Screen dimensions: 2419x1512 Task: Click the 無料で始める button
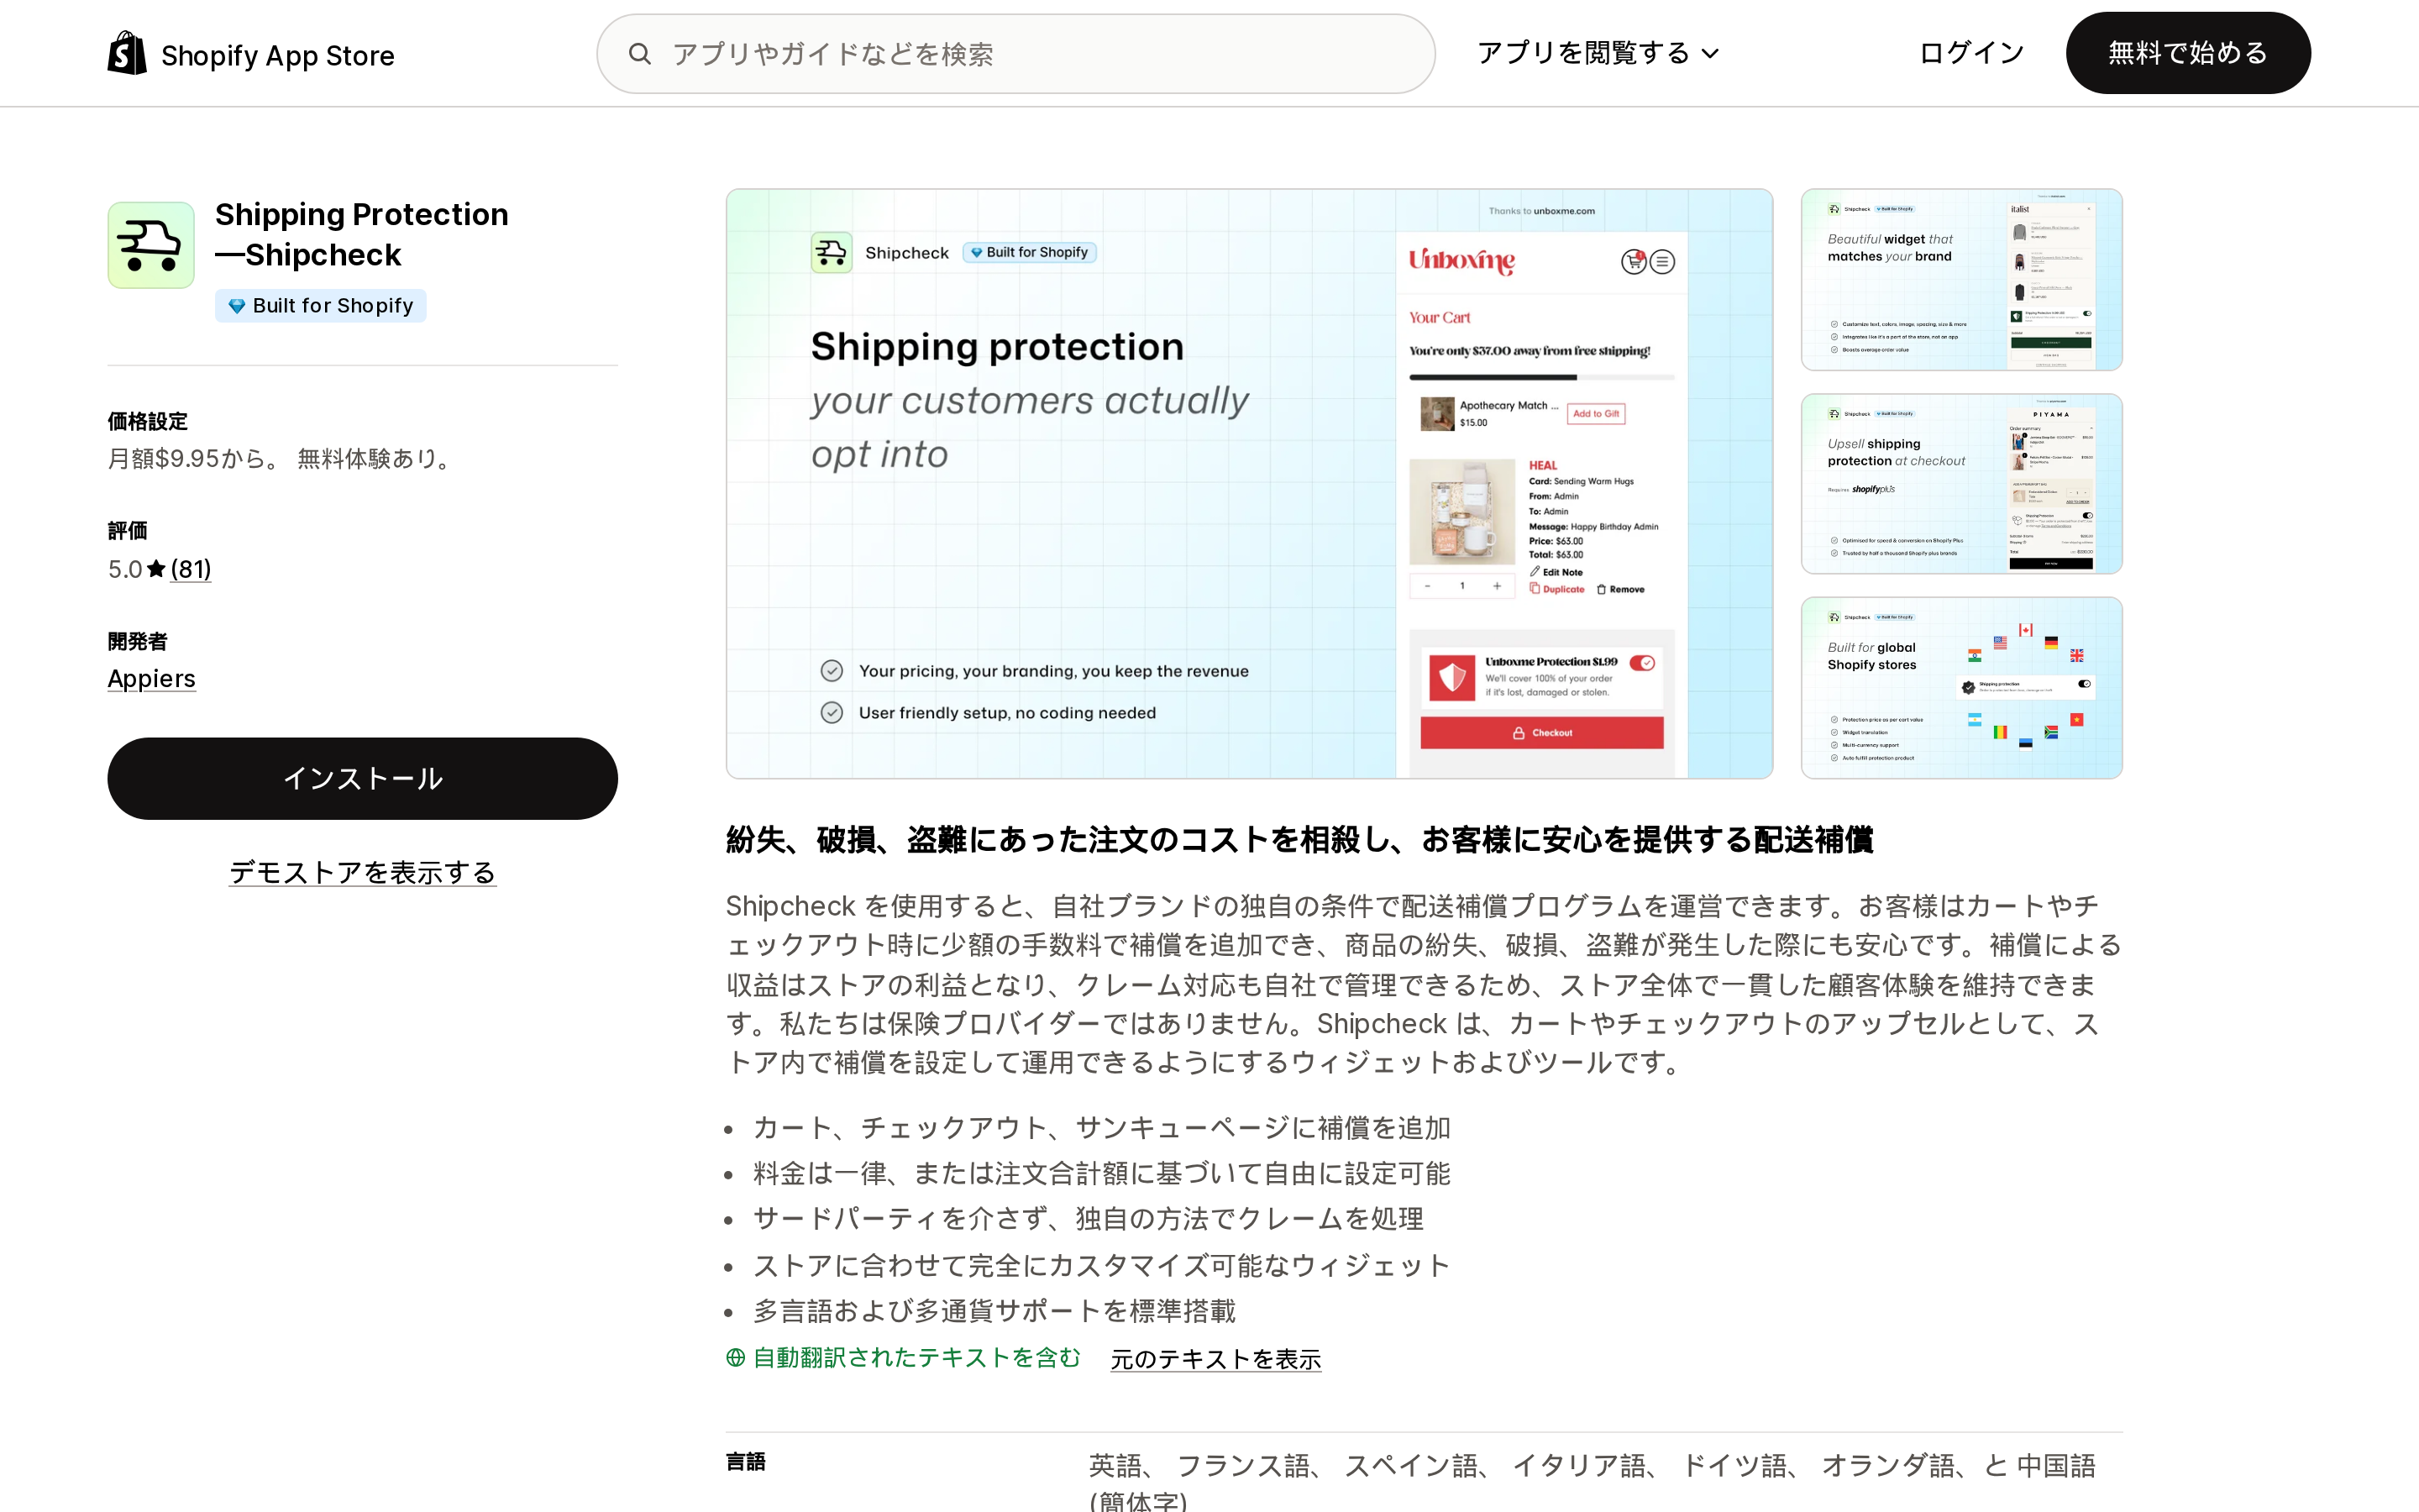(x=2187, y=53)
